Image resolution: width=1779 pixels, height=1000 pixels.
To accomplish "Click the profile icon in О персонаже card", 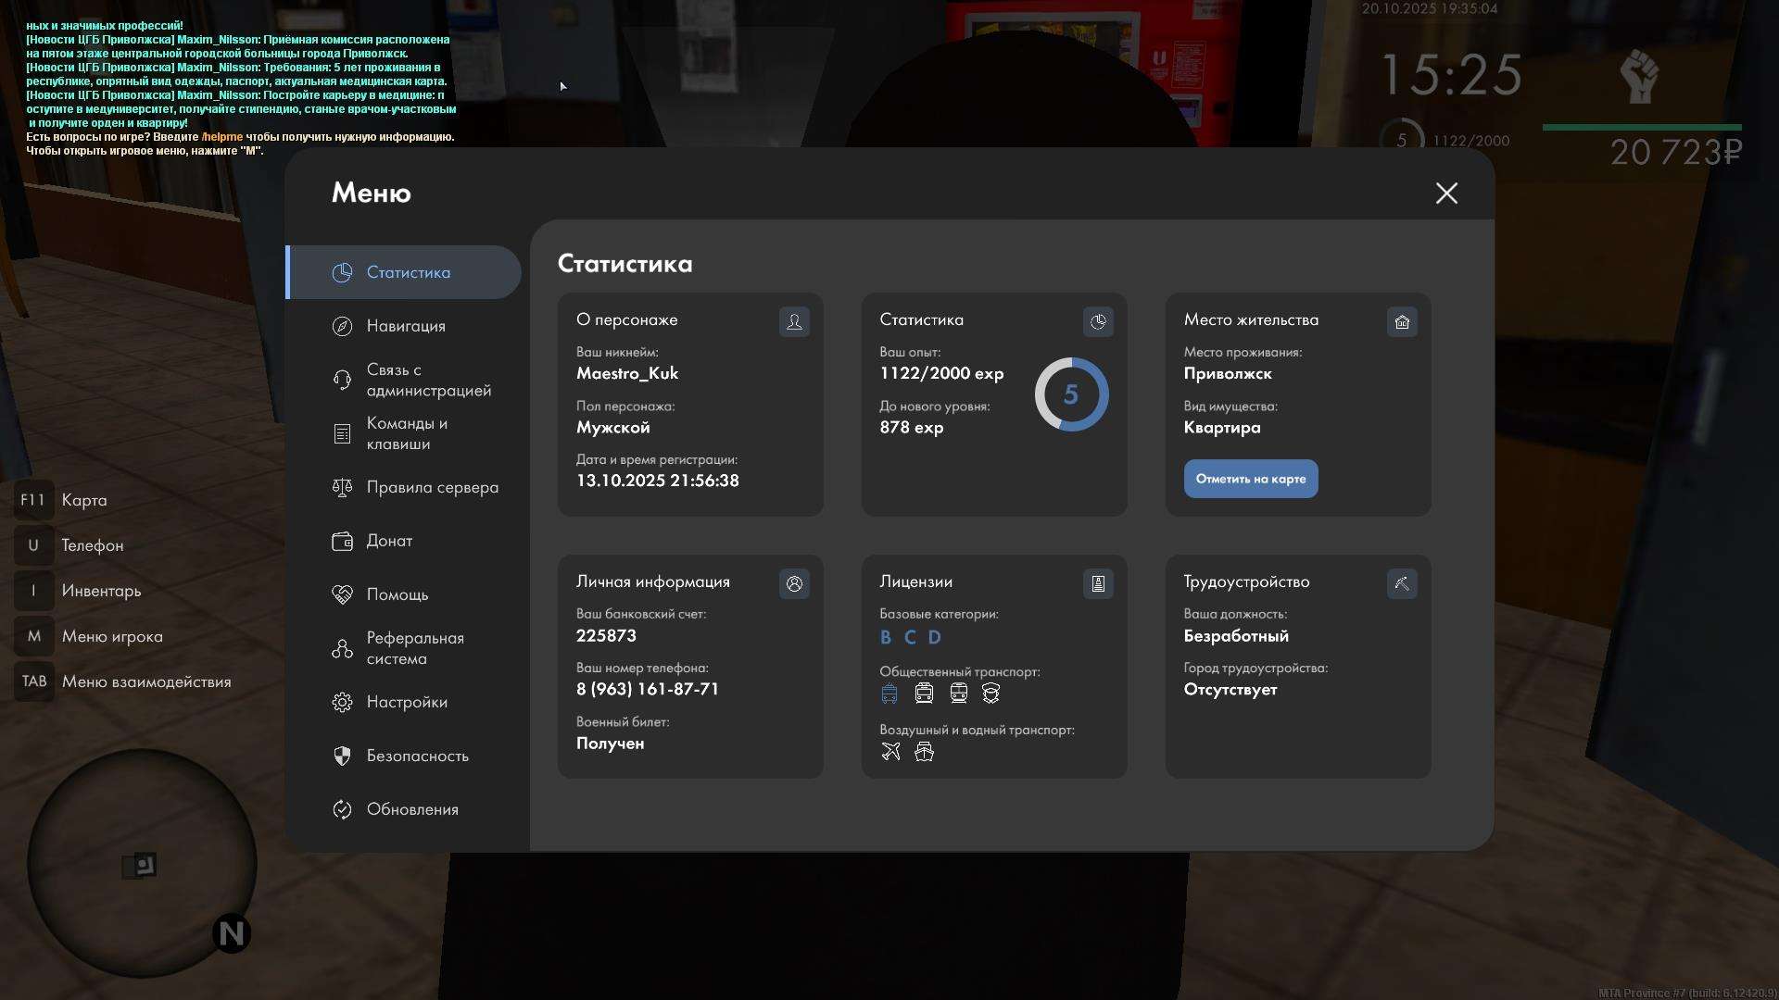I will pyautogui.click(x=794, y=321).
